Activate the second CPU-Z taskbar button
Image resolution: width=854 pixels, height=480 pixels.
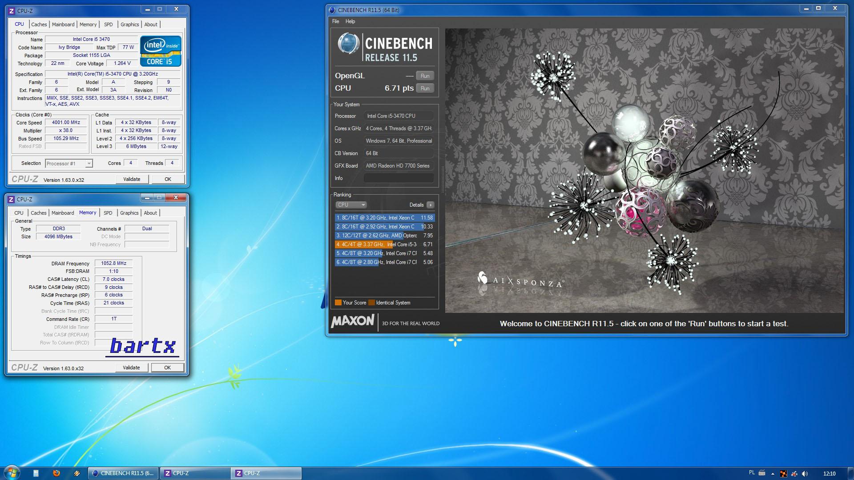click(266, 473)
